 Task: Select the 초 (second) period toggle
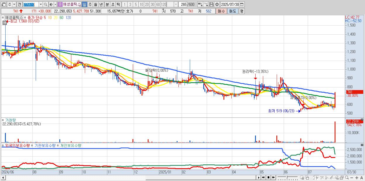113,4
